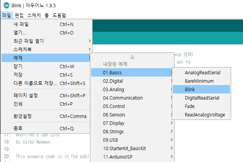Open the 편집 menu
Image resolution: width=243 pixels, height=162 pixels.
click(x=19, y=15)
